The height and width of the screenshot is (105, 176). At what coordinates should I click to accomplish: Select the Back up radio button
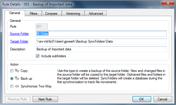[x=12, y=79]
